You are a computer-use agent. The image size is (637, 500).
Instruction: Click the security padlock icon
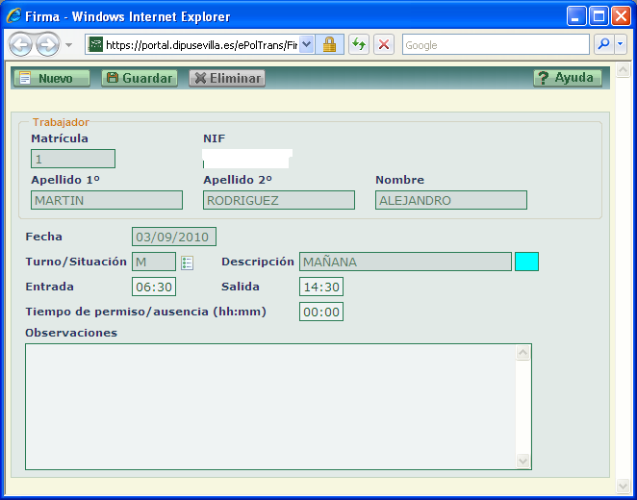point(329,44)
